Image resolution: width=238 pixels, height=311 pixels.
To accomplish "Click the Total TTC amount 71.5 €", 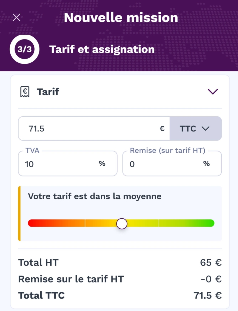I will point(207,295).
